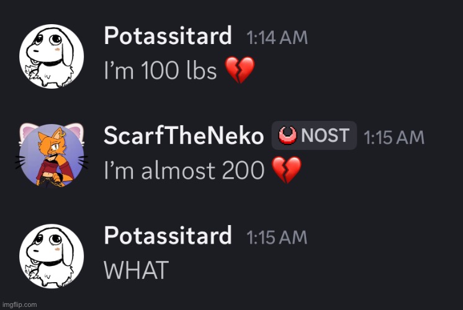Image resolution: width=463 pixels, height=310 pixels.
Task: Click the "I'm almost 200" message text
Action: coord(184,170)
